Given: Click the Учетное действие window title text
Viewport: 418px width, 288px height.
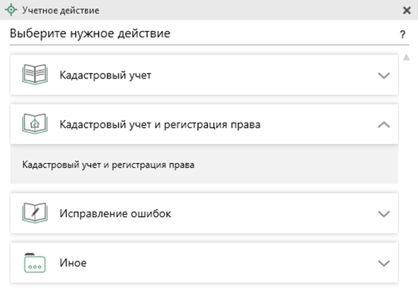Looking at the screenshot, I should 60,10.
